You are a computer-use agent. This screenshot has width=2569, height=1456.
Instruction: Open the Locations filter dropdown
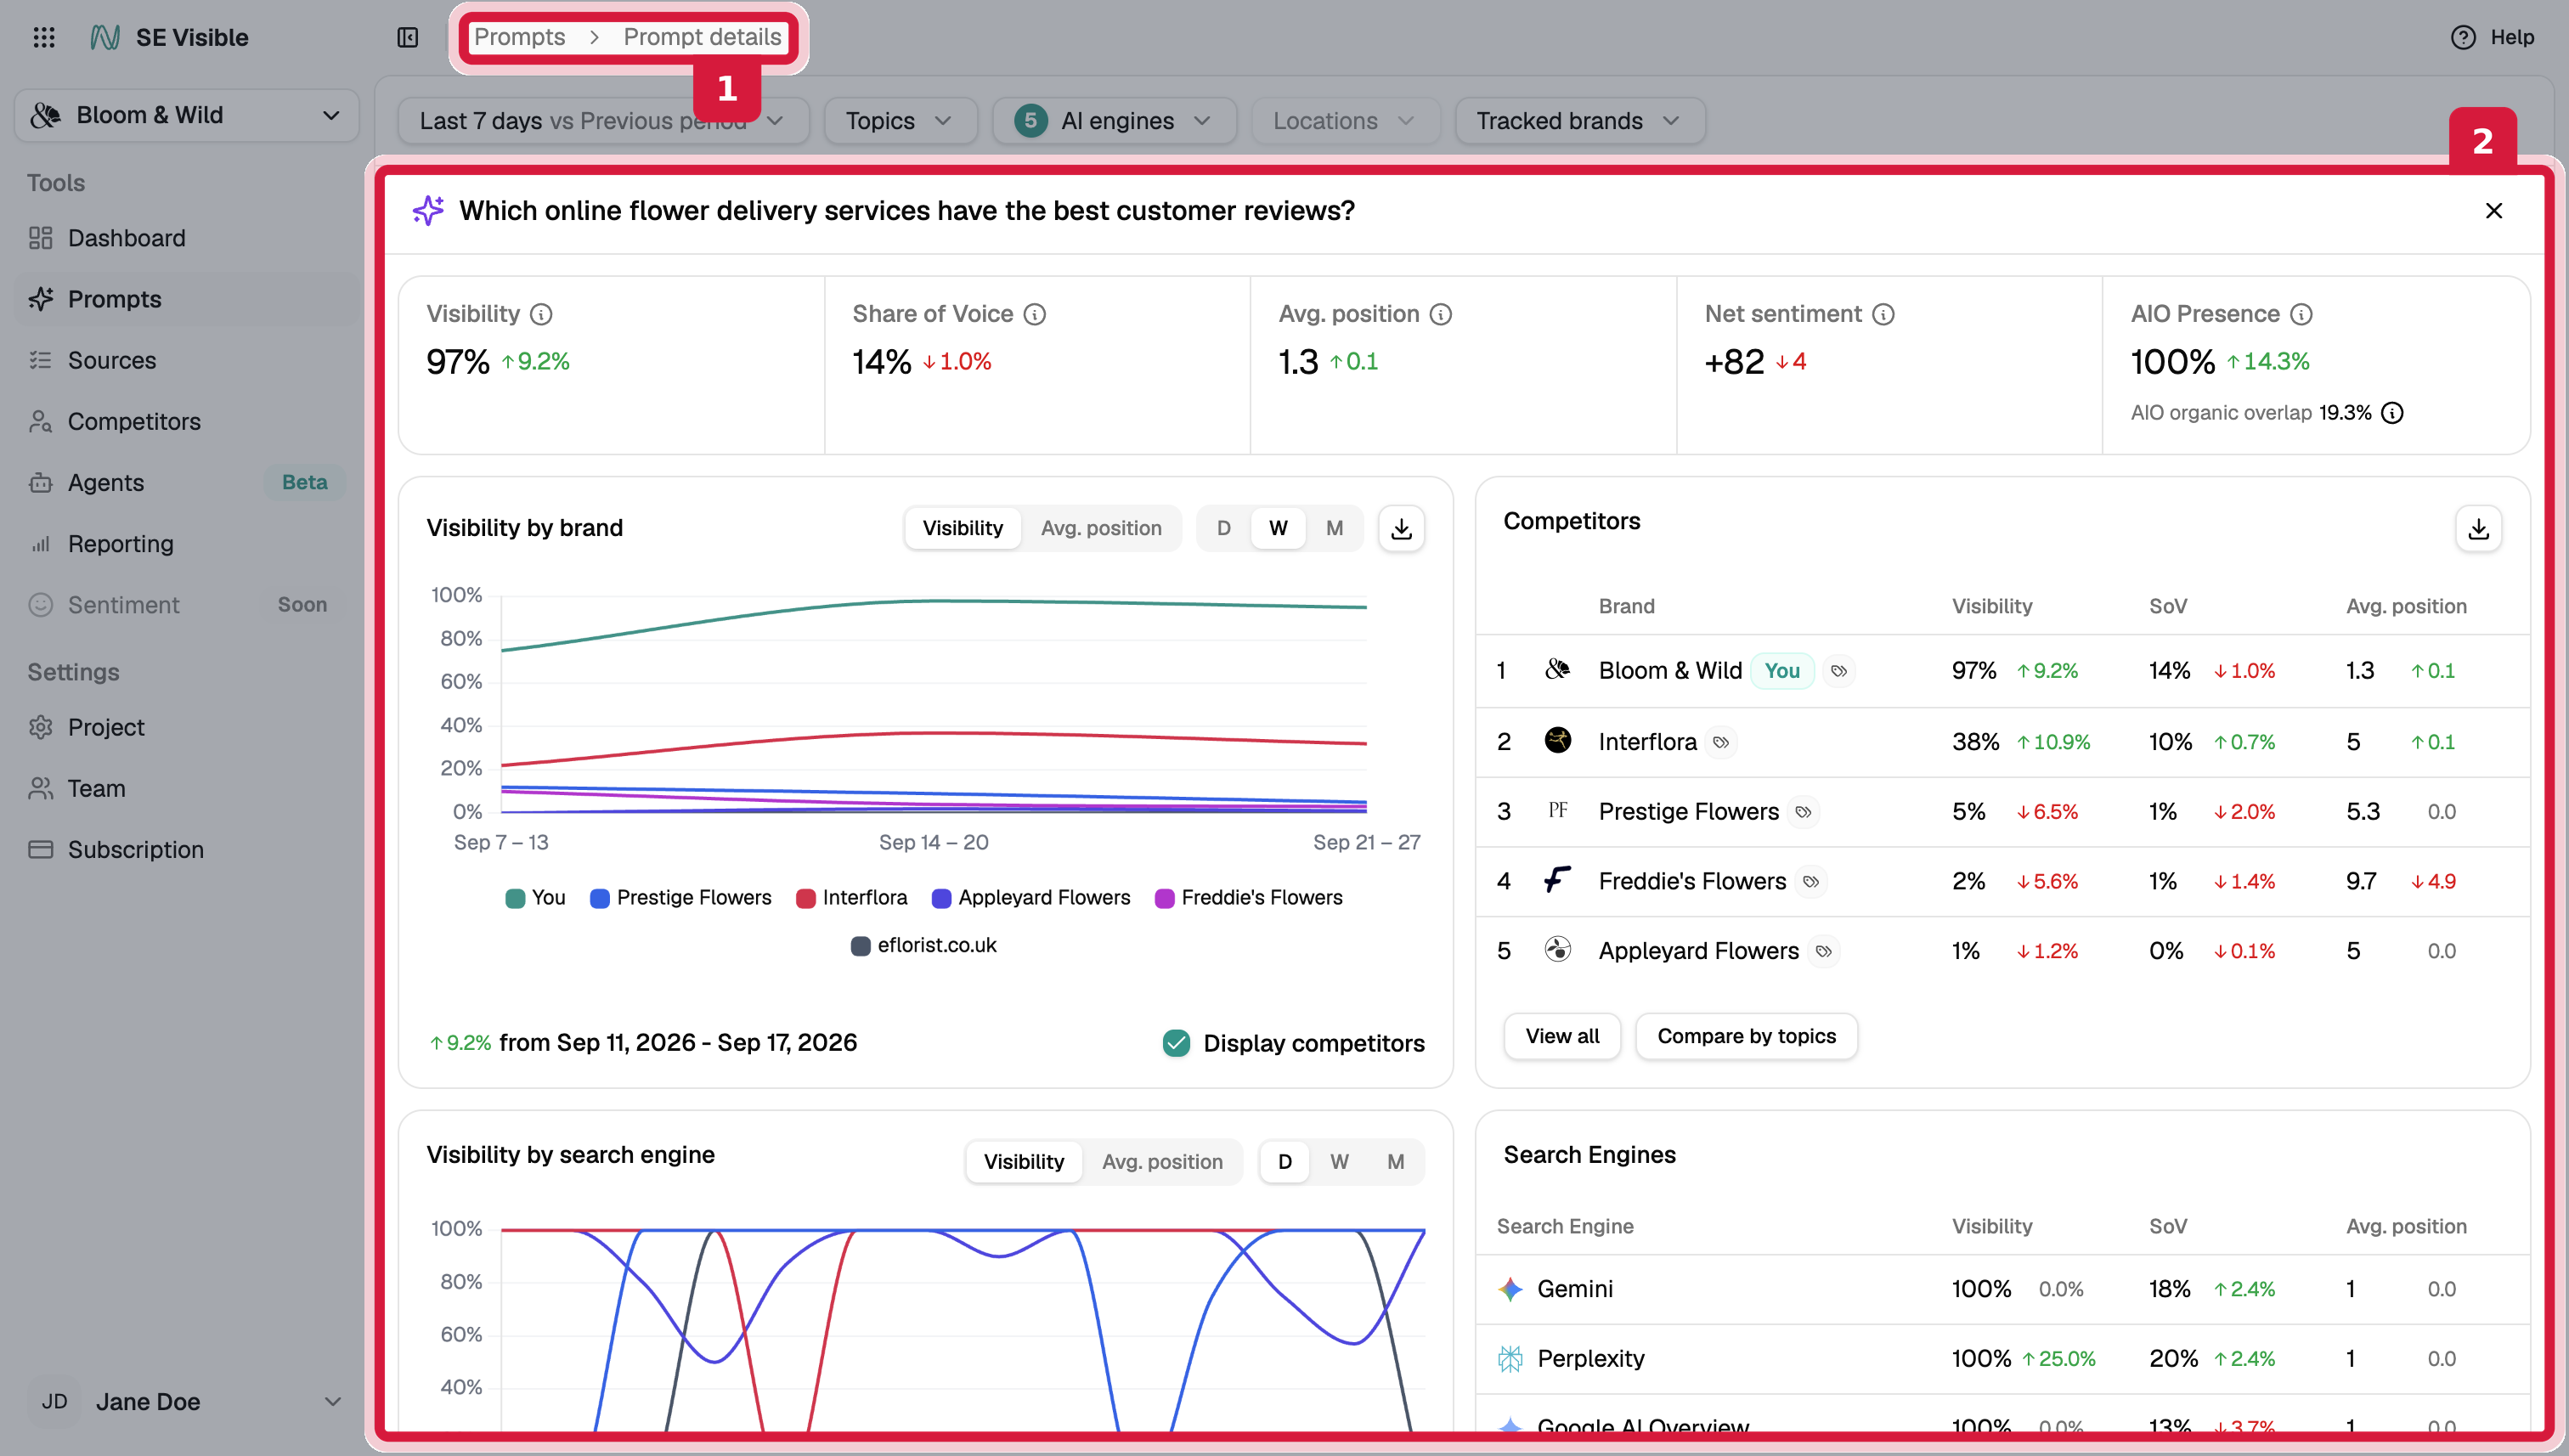[1345, 121]
